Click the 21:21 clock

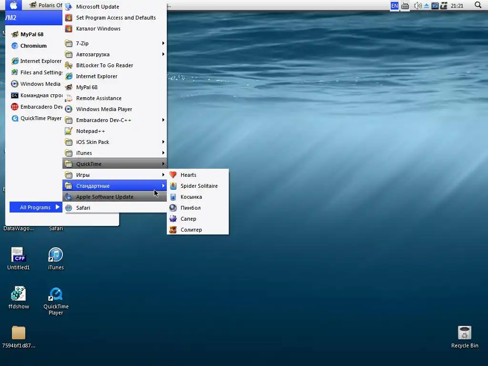tap(457, 6)
